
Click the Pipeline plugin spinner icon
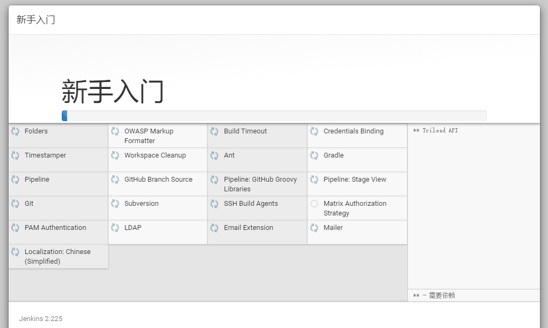click(x=14, y=179)
